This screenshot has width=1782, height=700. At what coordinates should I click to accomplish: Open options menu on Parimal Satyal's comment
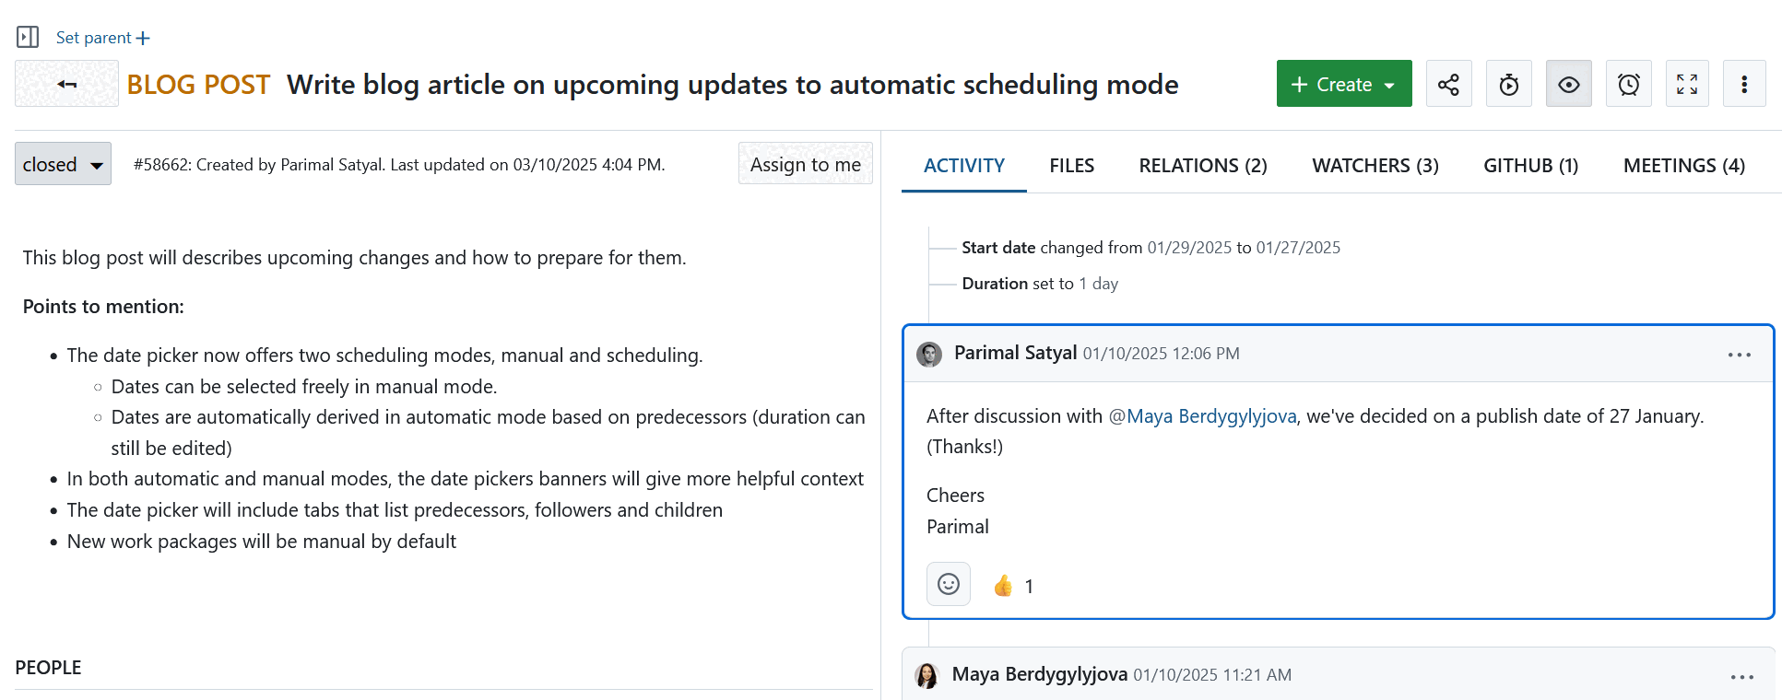pos(1739,355)
